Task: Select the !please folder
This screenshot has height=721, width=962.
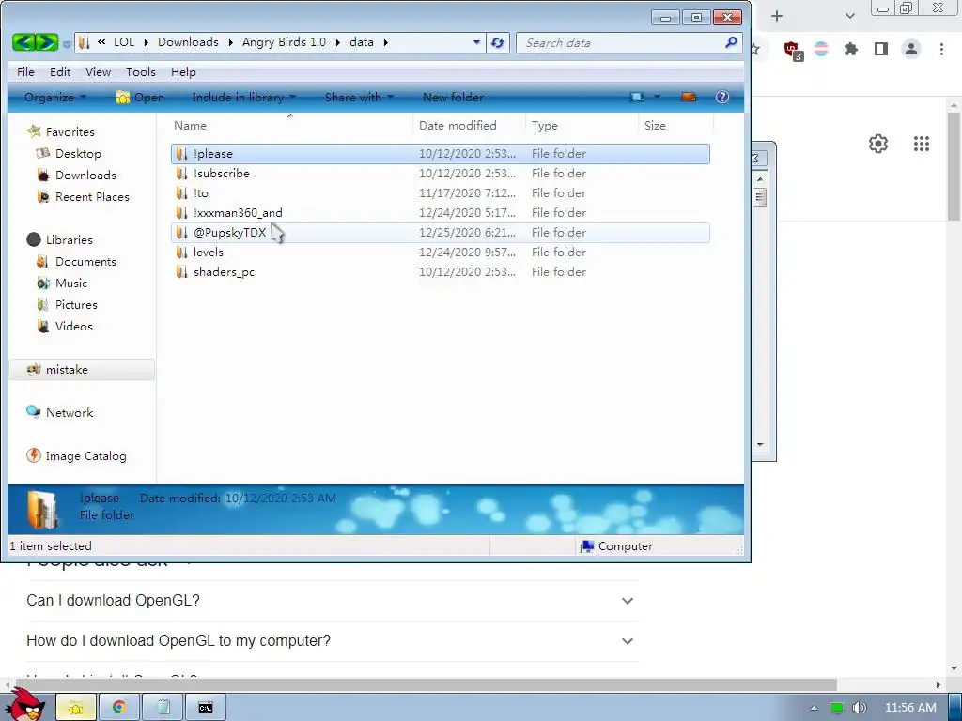Action: [x=440, y=153]
